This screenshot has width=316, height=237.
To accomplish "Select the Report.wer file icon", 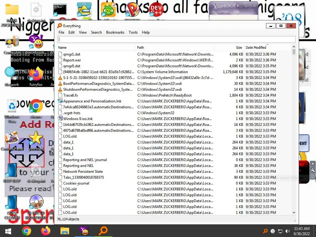I will click(x=60, y=60).
